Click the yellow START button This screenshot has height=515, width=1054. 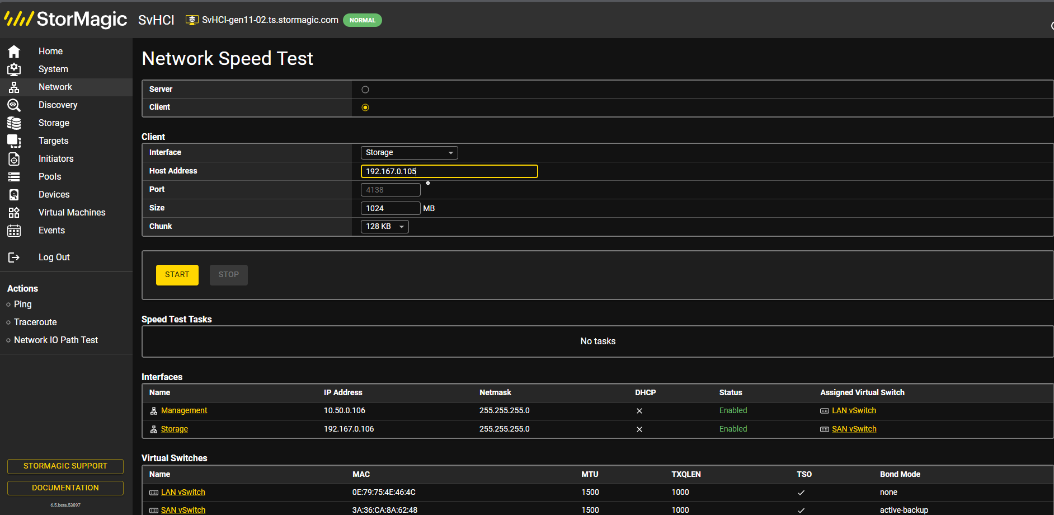tap(177, 275)
